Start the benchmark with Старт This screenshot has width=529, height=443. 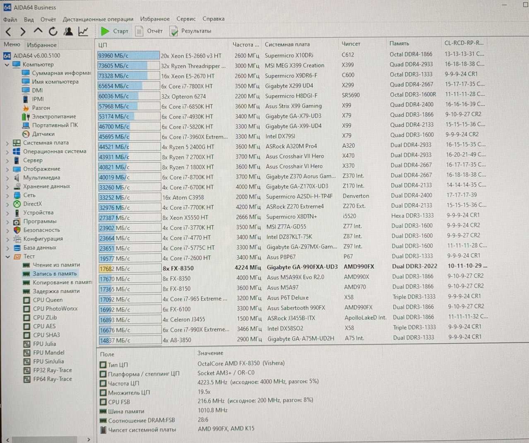pyautogui.click(x=115, y=31)
